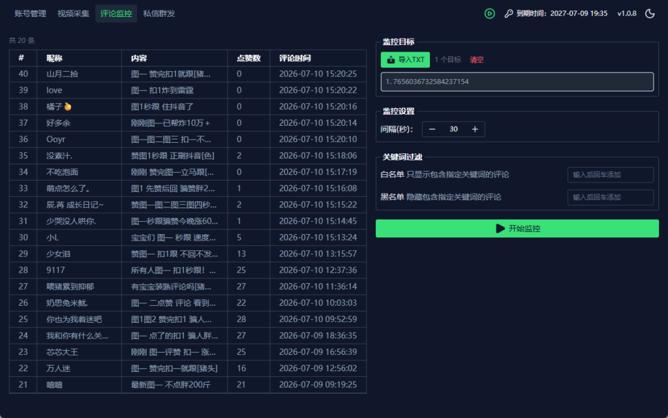
Task: Click the nickname 万人迷
Action: coord(58,368)
